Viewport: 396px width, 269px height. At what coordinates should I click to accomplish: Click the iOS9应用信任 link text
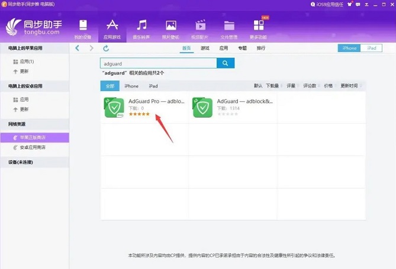[330, 4]
